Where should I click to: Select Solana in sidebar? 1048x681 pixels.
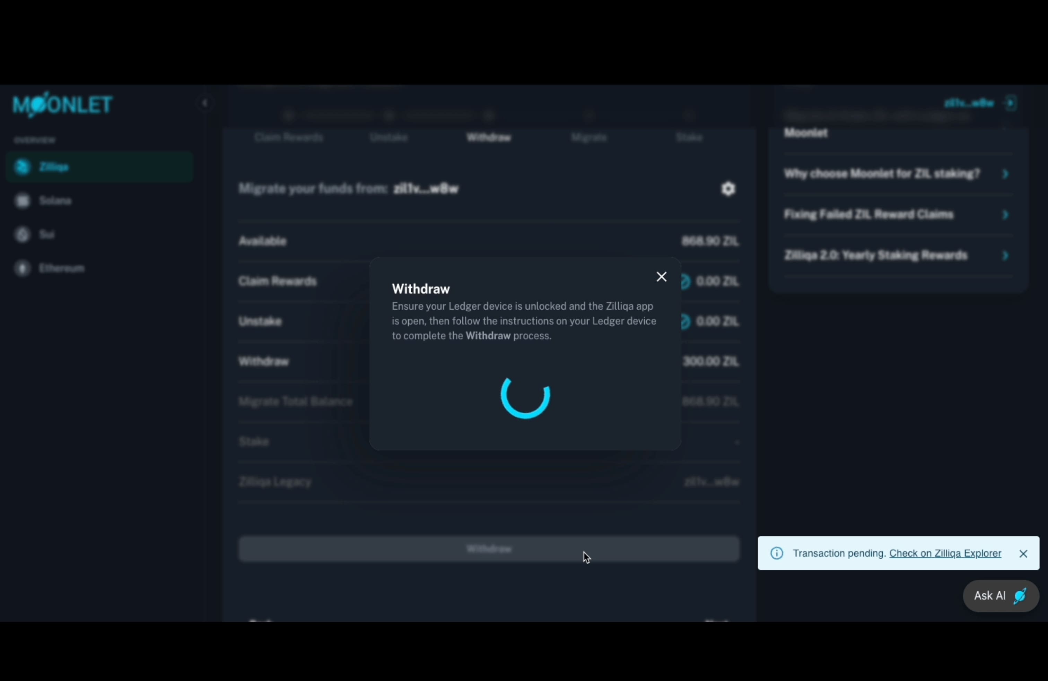coord(99,200)
